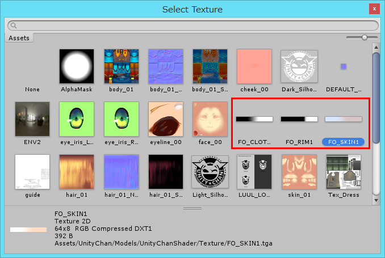Select the body_01_S... specular texture

[x=210, y=66]
